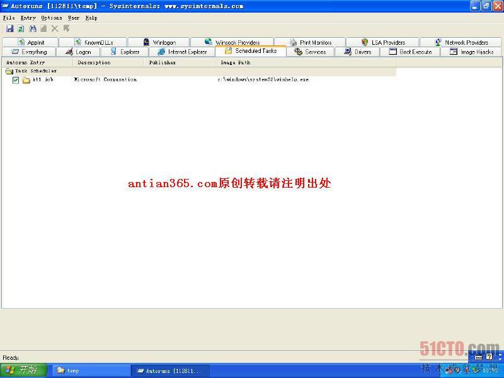Click the Save toolbar icon
The width and height of the screenshot is (504, 378).
[9, 28]
